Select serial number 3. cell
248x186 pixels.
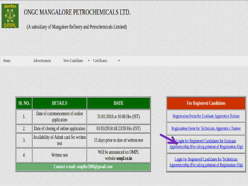[x=24, y=140]
